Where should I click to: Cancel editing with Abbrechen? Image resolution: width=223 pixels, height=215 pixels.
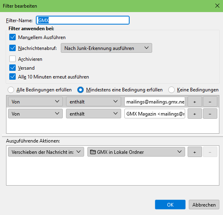tap(204, 205)
